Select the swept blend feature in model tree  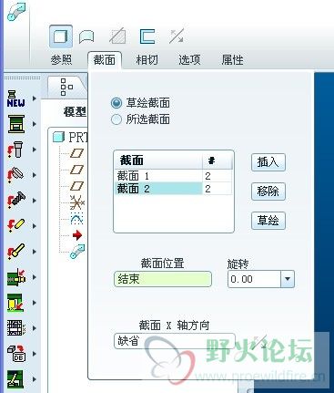pyautogui.click(x=77, y=252)
